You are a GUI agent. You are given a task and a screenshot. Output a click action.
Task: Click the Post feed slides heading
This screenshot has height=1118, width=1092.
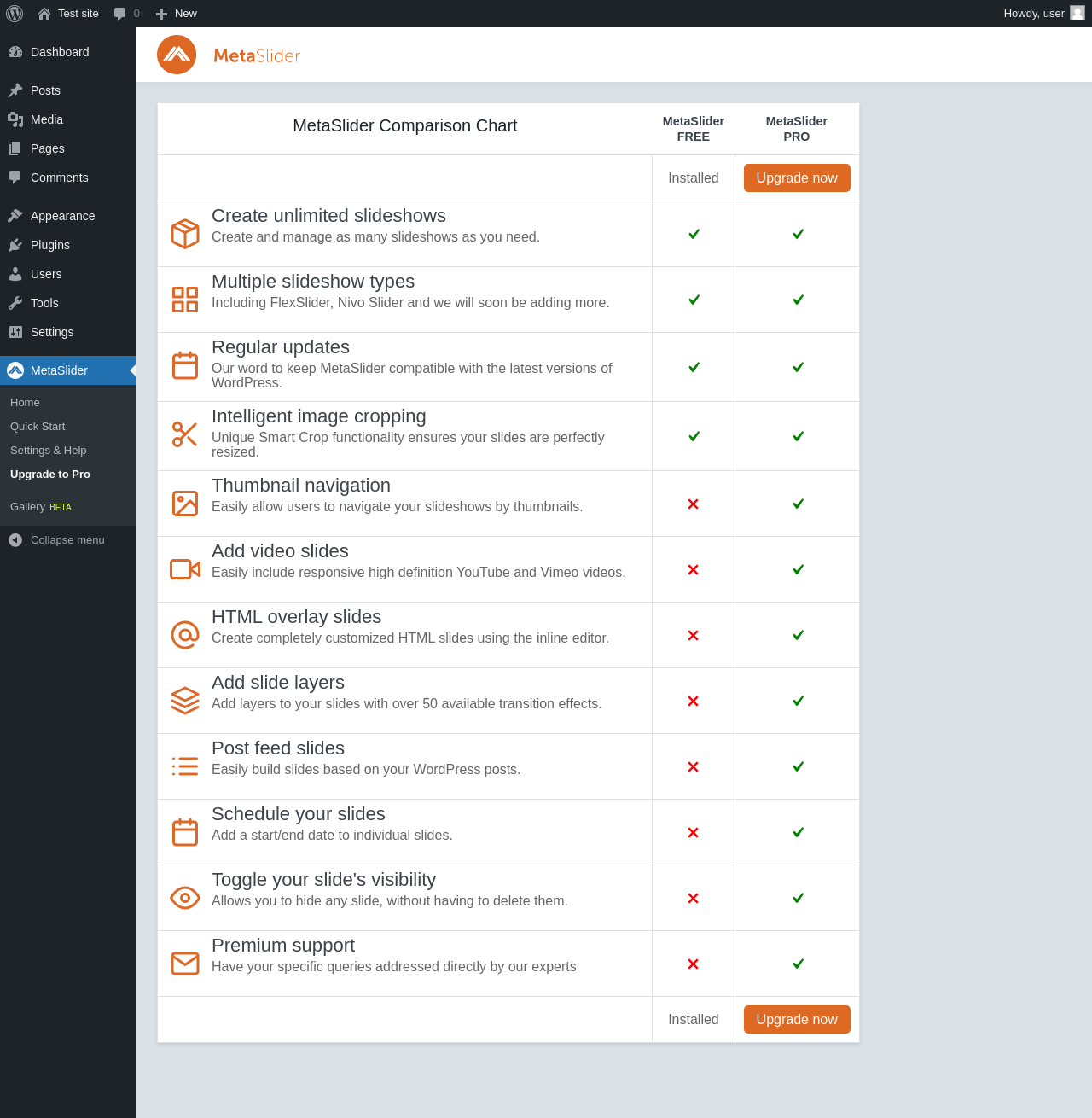(x=278, y=748)
